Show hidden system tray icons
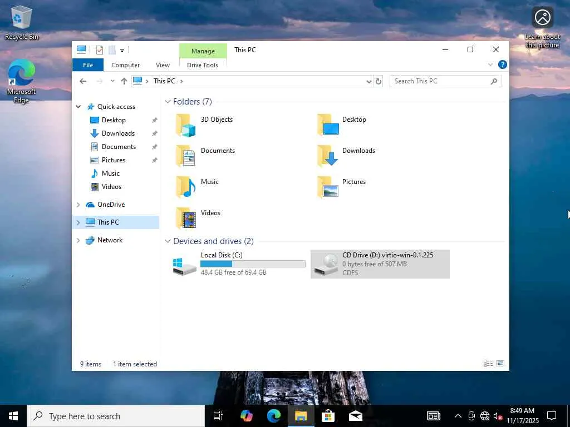Image resolution: width=570 pixels, height=427 pixels. (458, 416)
